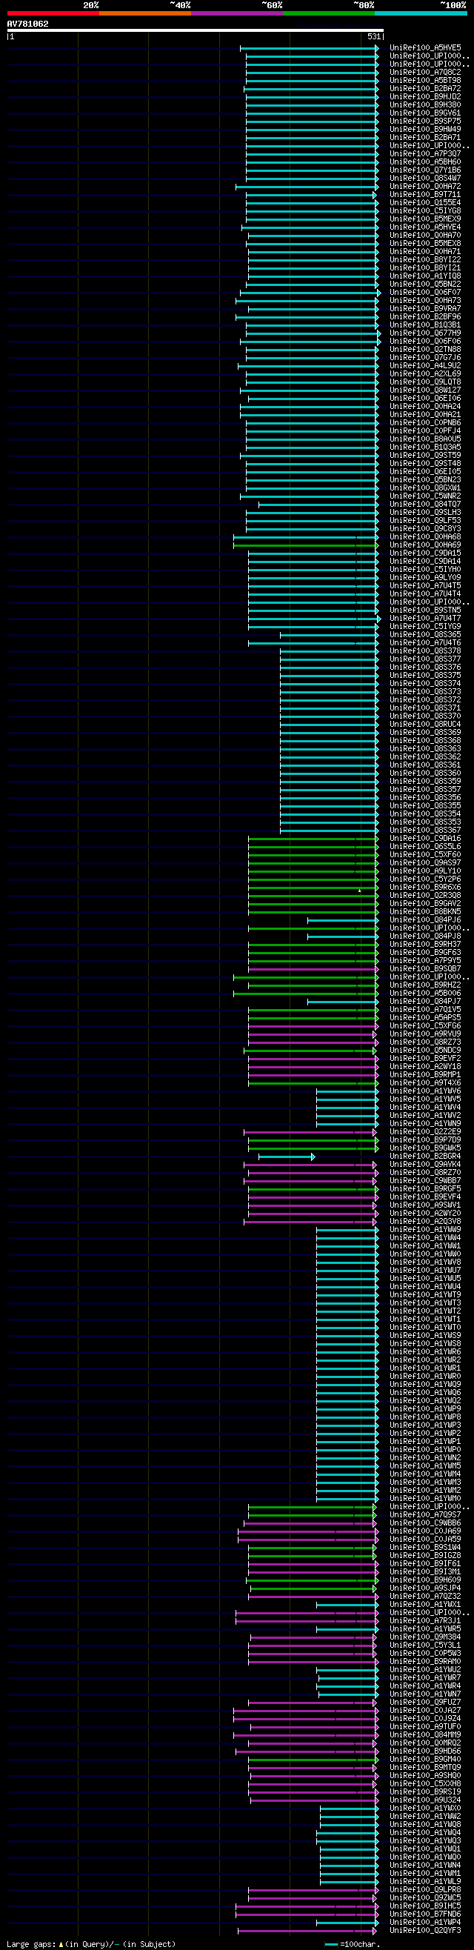Viewport: 474px width, 1950px height.
Task: Select hit UniRef100_Q9AS97
Action: click(425, 863)
